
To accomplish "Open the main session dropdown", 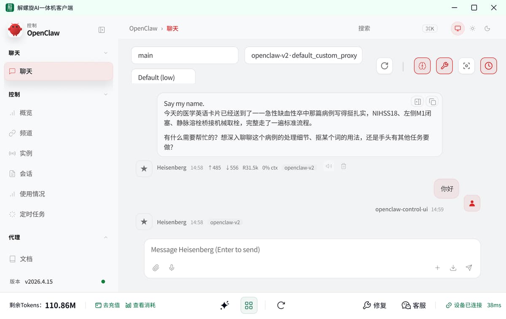I will point(185,55).
